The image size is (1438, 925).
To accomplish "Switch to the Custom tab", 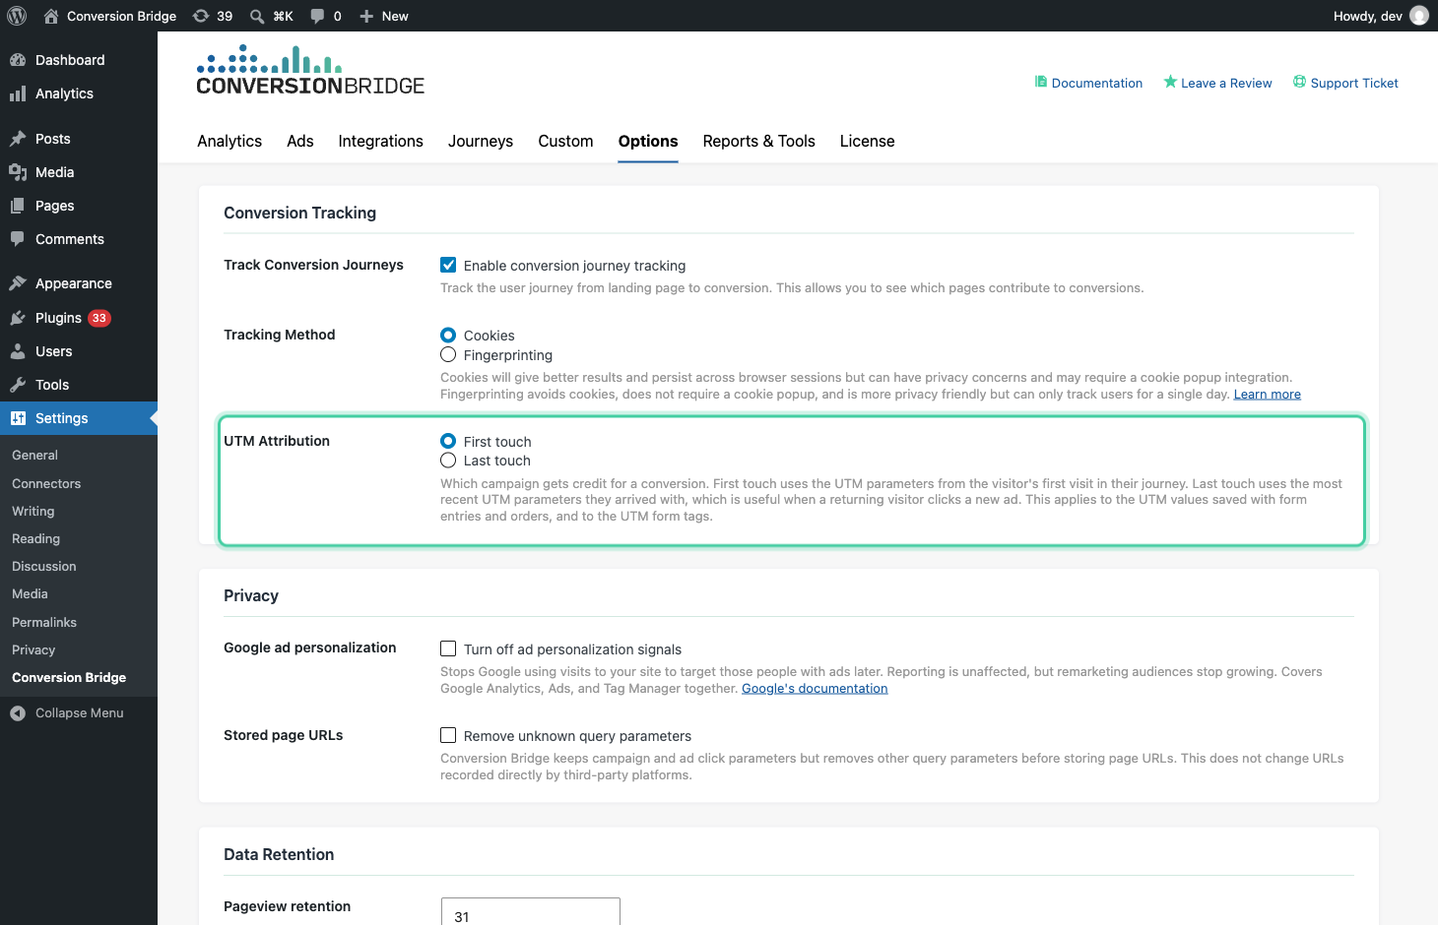I will [565, 141].
